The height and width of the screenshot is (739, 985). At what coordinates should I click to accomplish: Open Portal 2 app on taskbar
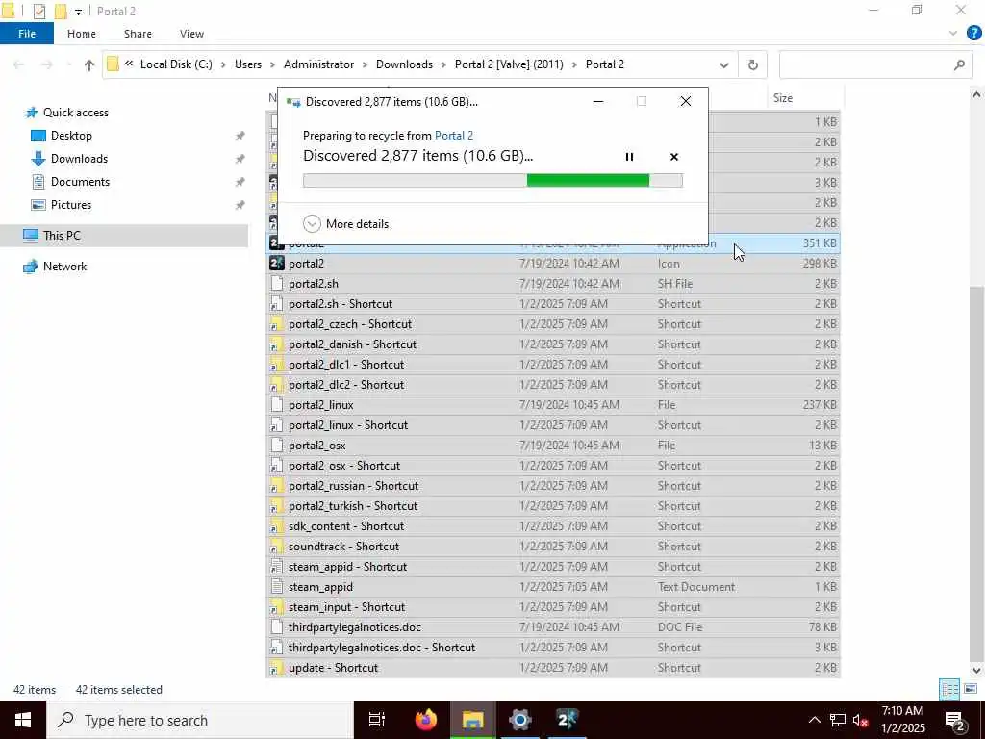click(568, 720)
